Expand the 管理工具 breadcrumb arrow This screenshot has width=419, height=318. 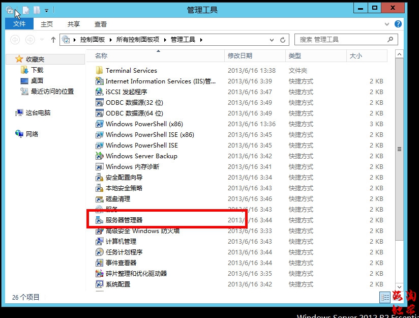tap(201, 40)
